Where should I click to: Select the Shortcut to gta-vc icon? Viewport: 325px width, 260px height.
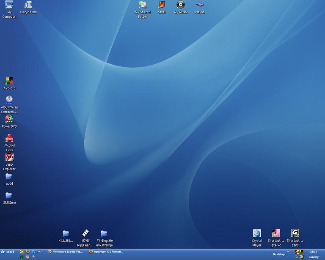[276, 233]
